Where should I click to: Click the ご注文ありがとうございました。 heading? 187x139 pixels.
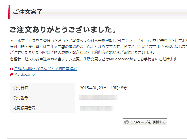pos(63,30)
